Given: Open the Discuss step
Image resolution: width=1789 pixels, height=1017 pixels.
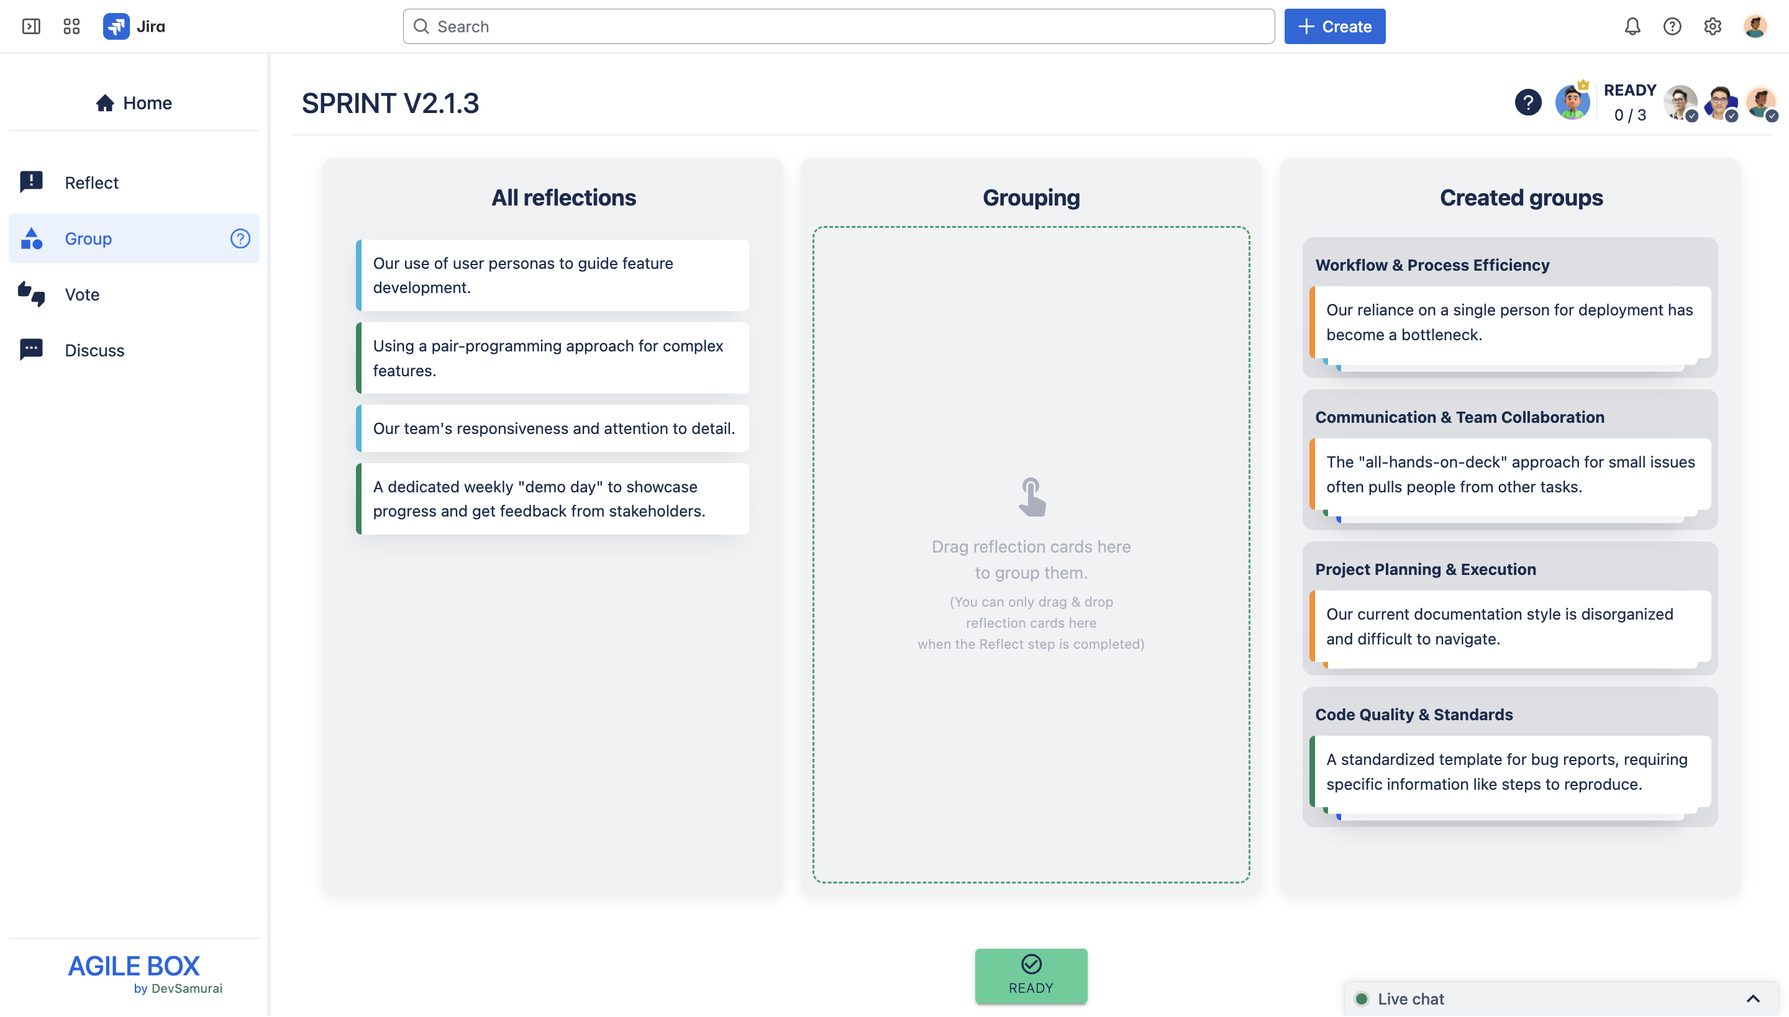Looking at the screenshot, I should [94, 351].
